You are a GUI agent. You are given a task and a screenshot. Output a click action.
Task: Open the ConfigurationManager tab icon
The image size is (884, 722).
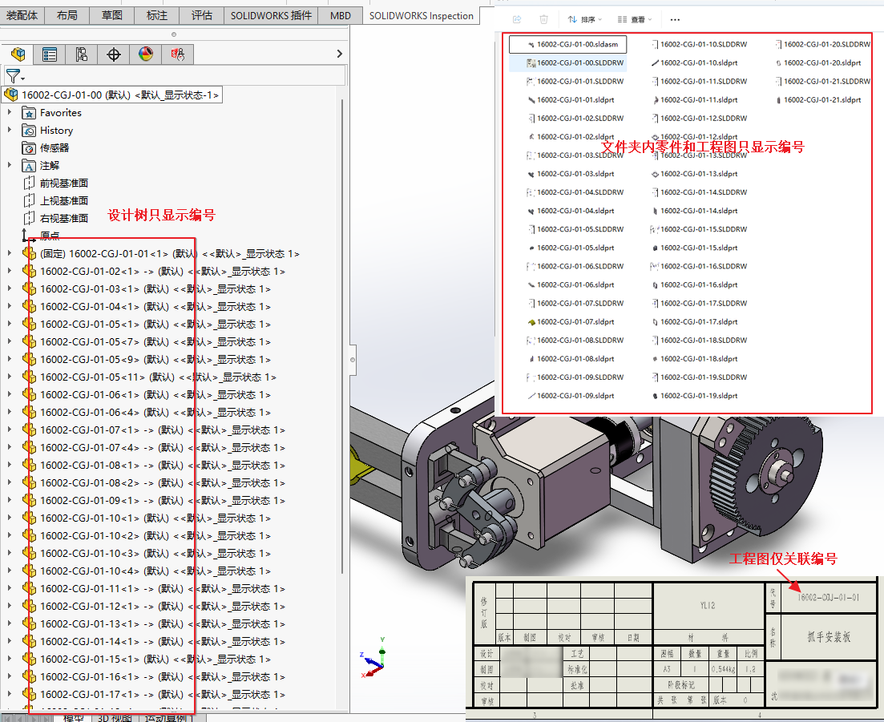click(x=82, y=54)
